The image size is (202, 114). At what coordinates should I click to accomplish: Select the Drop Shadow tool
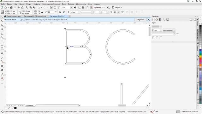[x=2, y=66]
